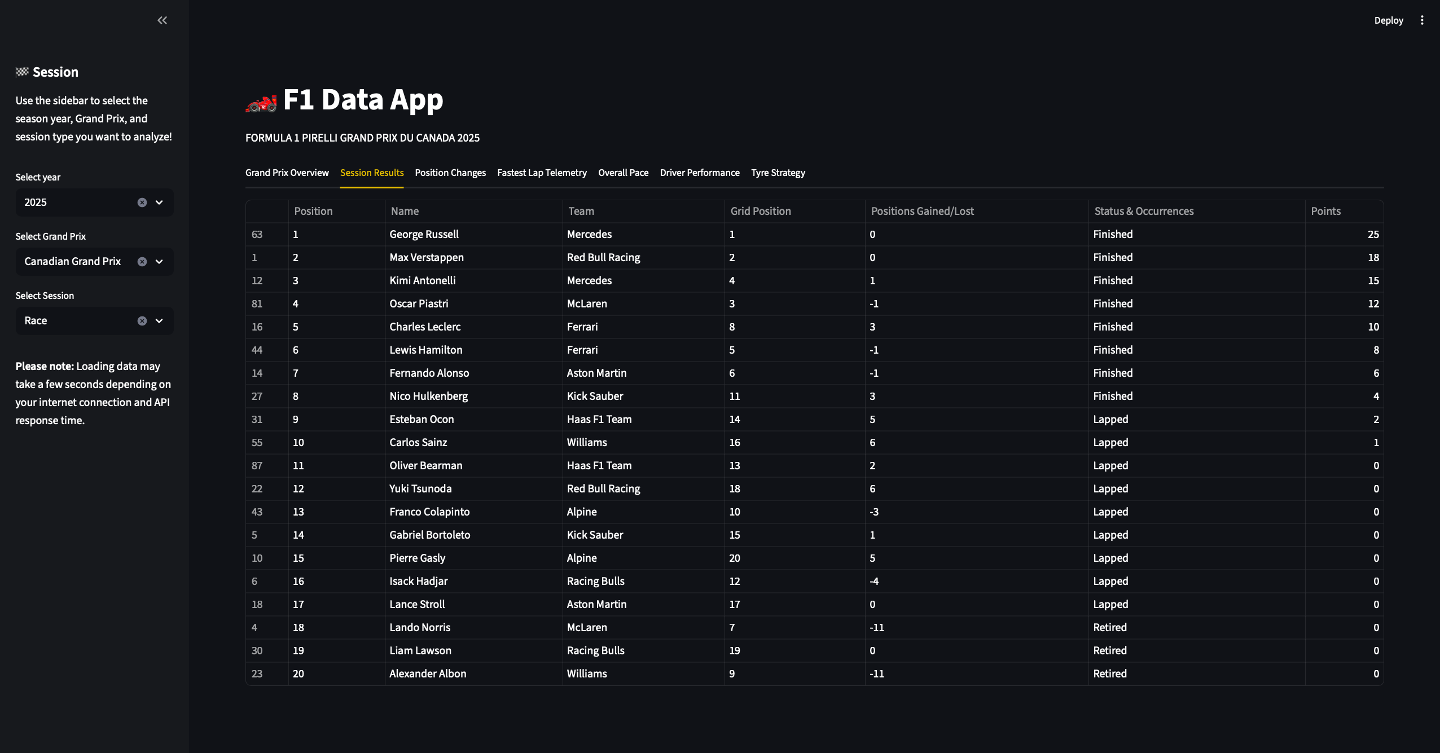Switch to Position Changes tab
The width and height of the screenshot is (1440, 753).
pos(450,173)
